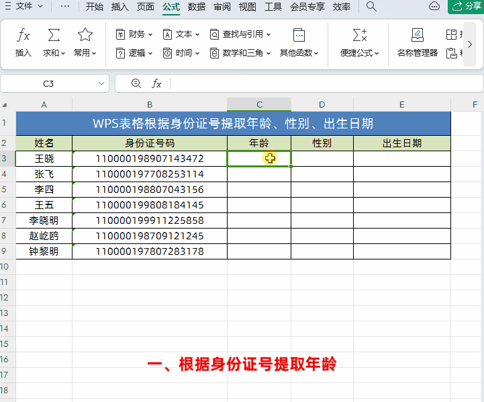This screenshot has width=484, height=402.
Task: Expand the File menu dropdown arrow
Action: tap(40, 6)
